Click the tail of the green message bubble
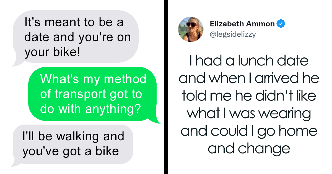The height and width of the screenshot is (174, 332). [155, 119]
